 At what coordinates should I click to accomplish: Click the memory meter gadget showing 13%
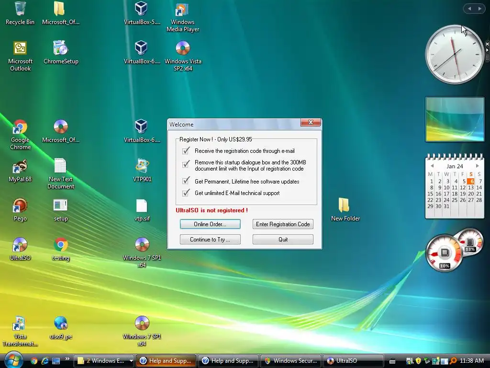[x=470, y=242]
